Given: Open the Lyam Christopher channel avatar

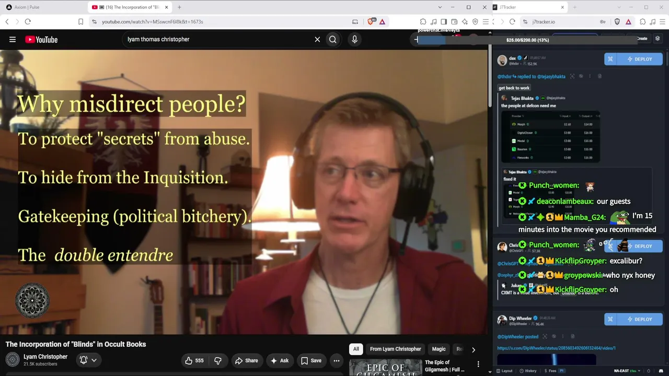Looking at the screenshot, I should coord(13,360).
